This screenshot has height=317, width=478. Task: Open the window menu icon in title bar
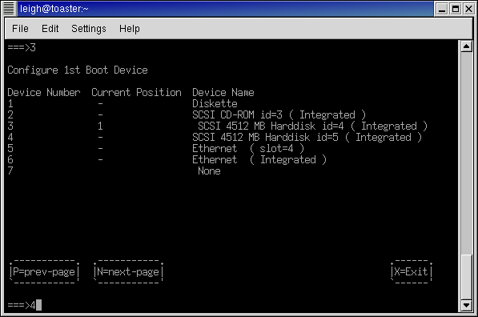(9, 8)
